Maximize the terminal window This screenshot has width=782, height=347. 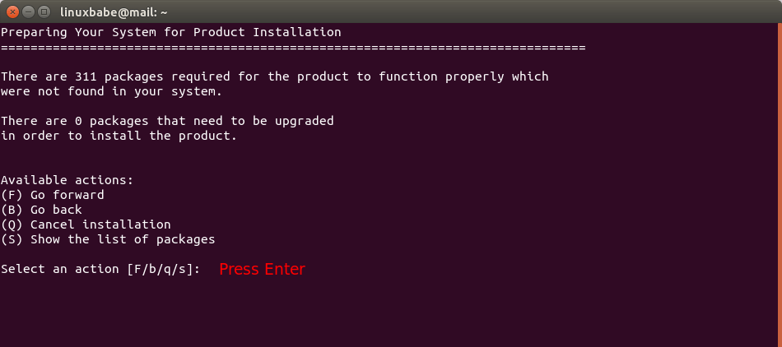[44, 12]
